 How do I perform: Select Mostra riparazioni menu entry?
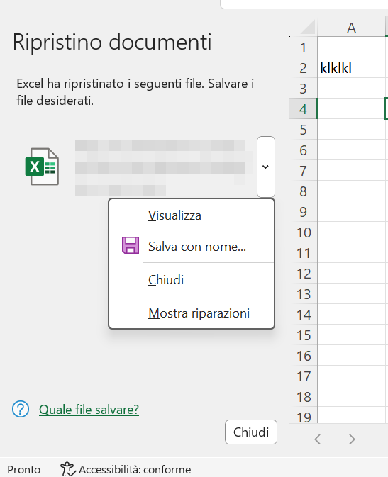(199, 313)
